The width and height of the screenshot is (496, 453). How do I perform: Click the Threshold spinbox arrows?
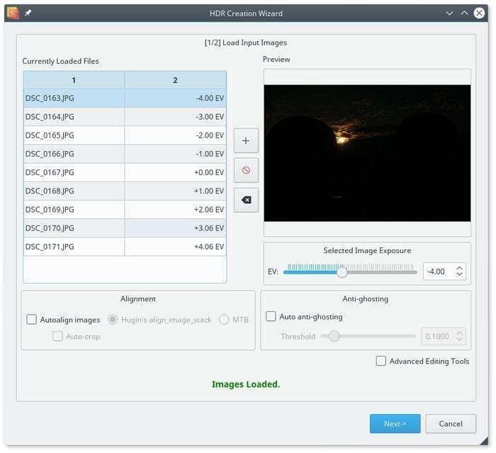(459, 336)
